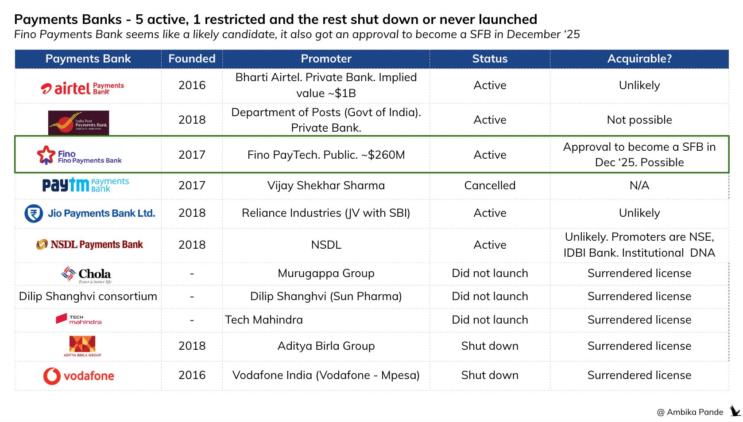Select the Fino PayTech promoter cell

(x=326, y=155)
